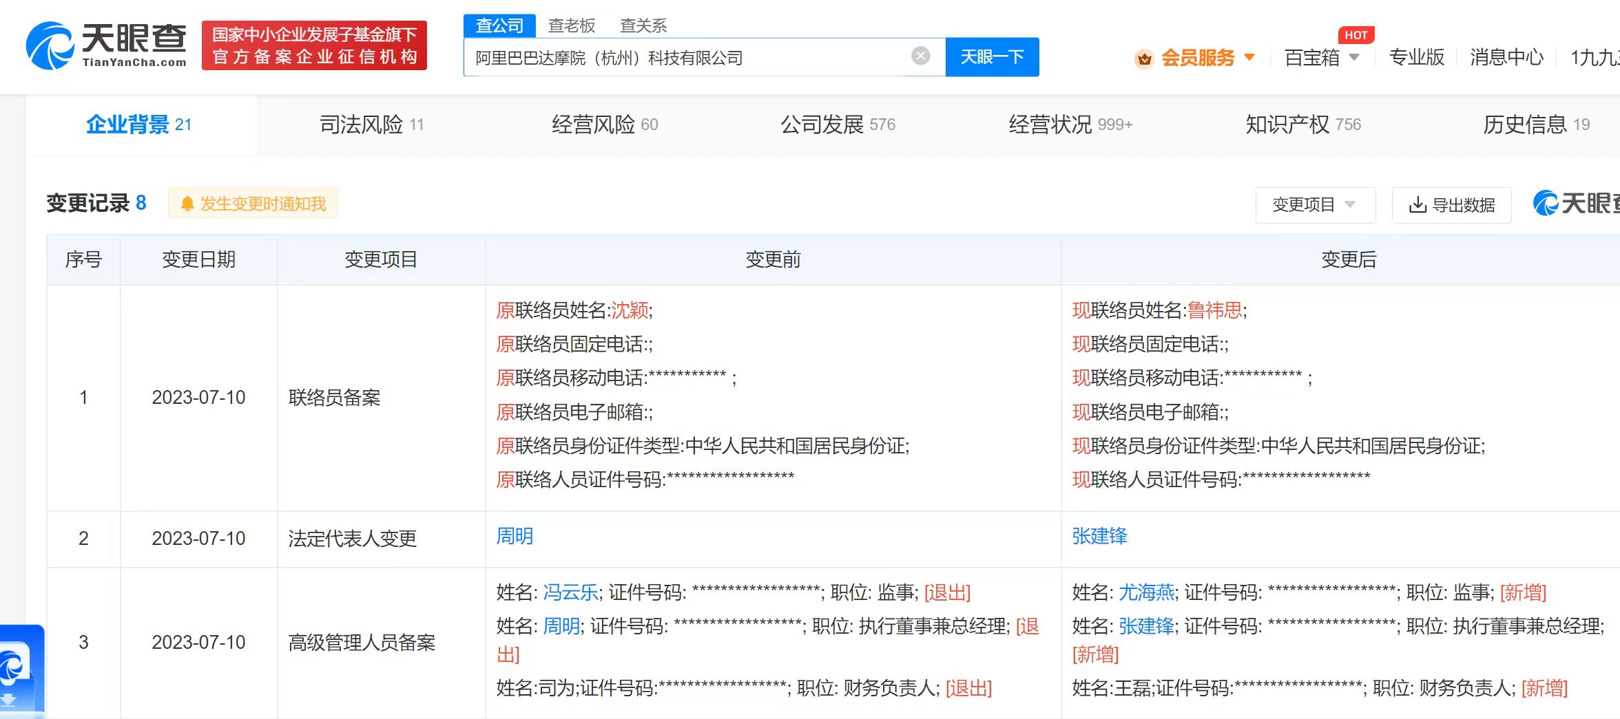
Task: Switch to the 查老板 search tab
Action: [572, 25]
